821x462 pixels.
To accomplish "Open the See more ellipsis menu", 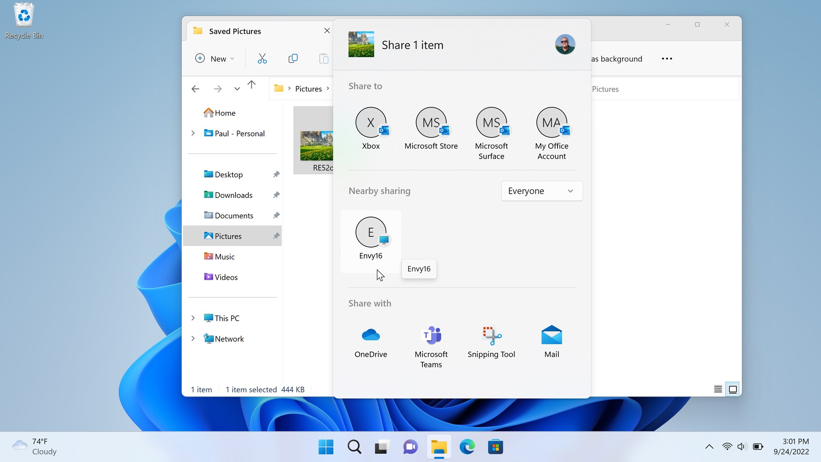I will click(667, 59).
